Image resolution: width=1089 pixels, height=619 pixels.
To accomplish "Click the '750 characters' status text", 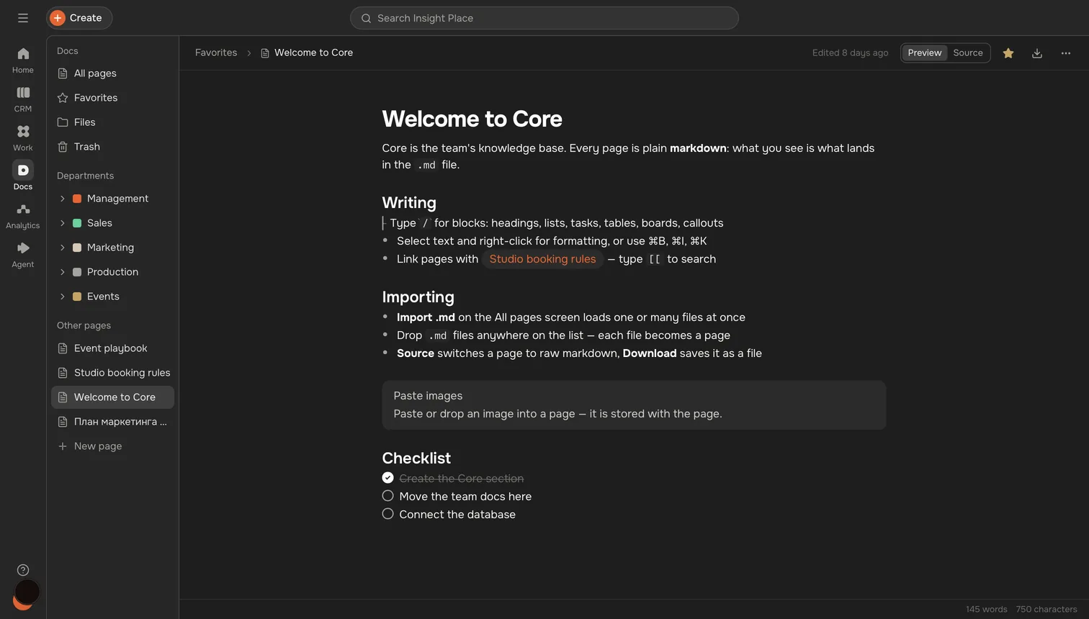I will point(1047,610).
